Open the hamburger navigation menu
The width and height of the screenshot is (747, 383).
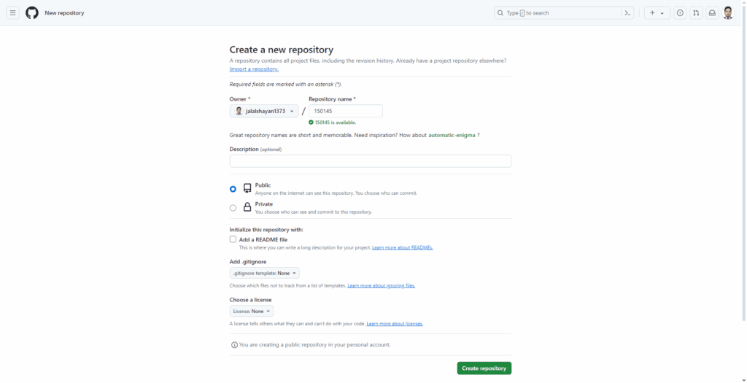pos(12,13)
